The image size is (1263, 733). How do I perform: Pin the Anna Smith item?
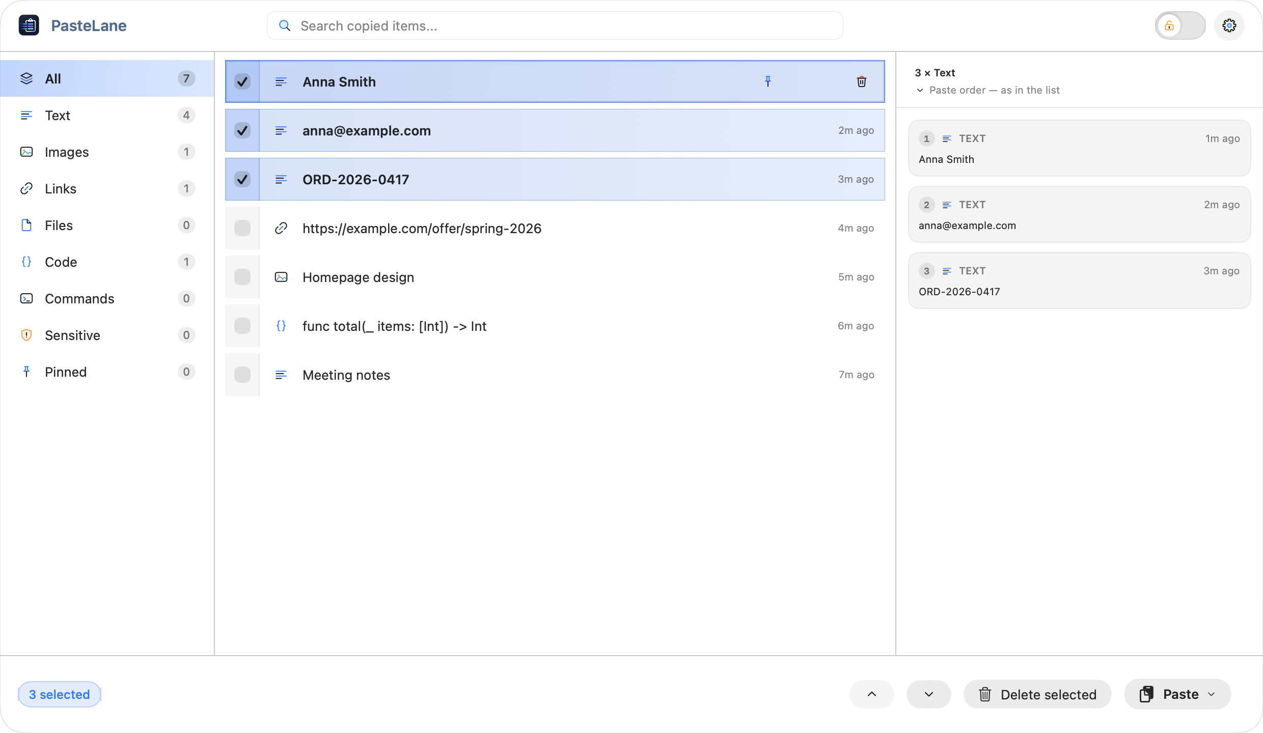[x=768, y=81]
